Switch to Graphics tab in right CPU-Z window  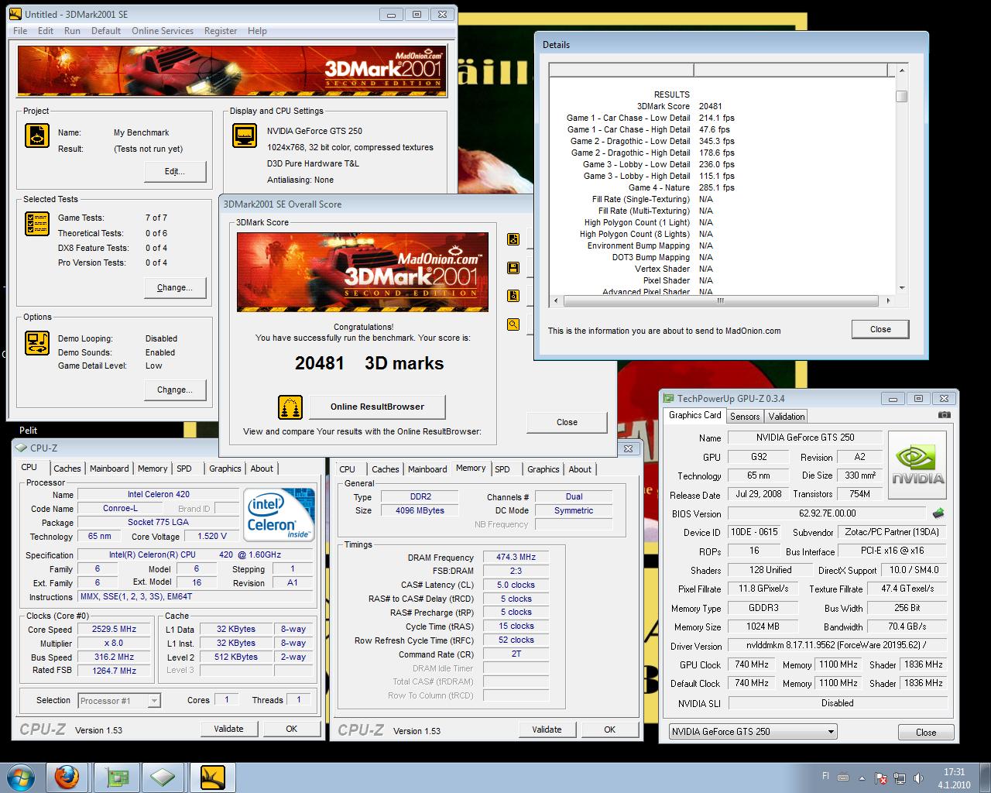544,469
